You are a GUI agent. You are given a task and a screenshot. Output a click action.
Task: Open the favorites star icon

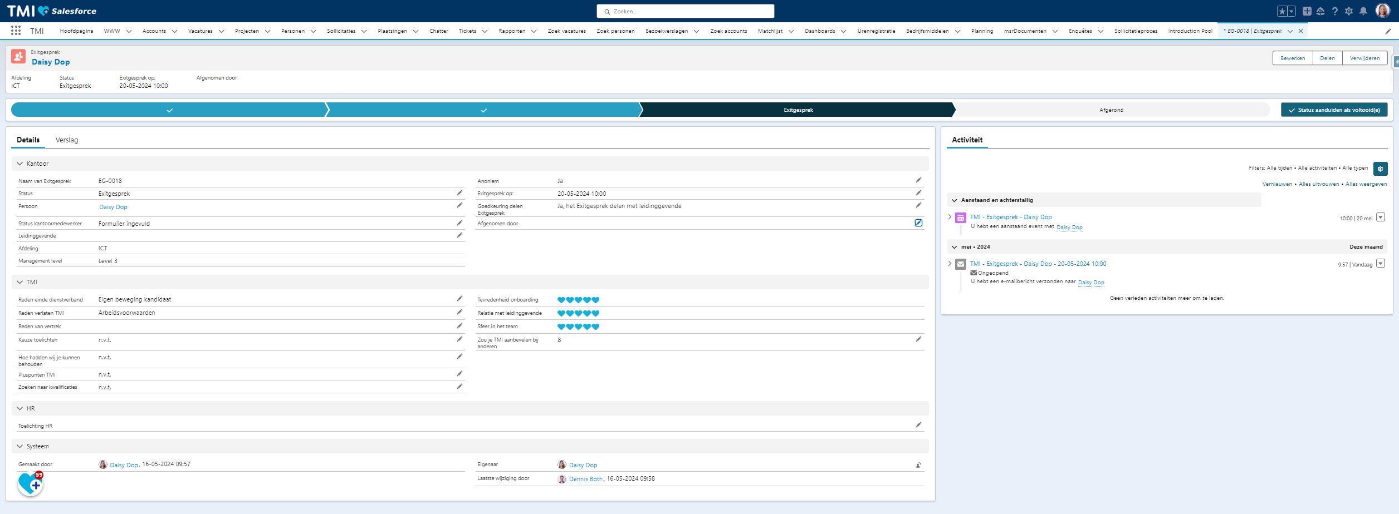click(1281, 11)
